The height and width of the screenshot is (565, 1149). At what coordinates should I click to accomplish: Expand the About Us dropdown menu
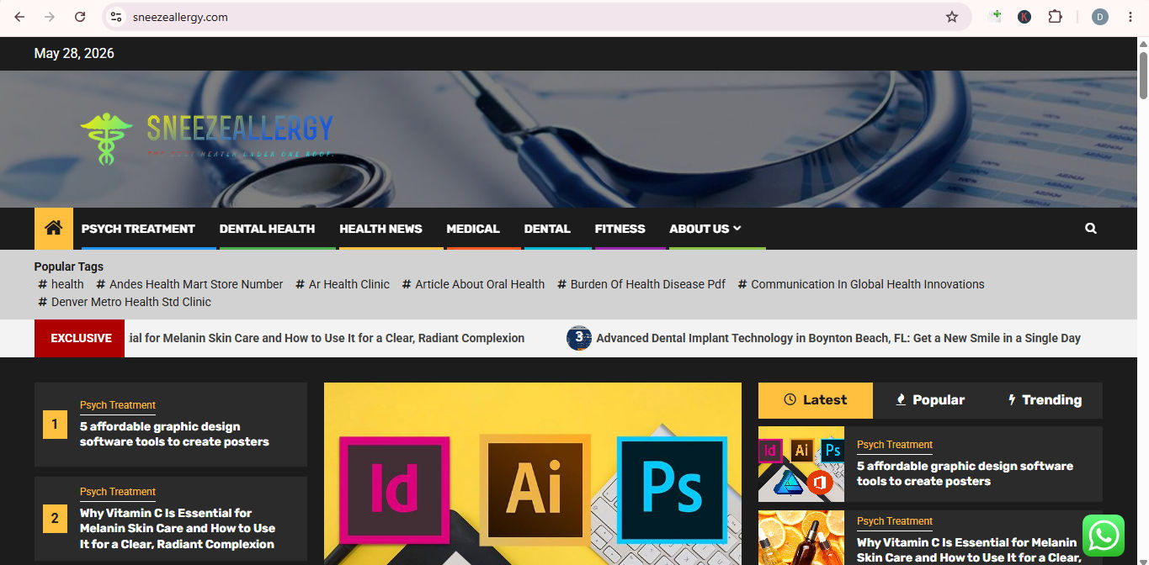[x=705, y=229]
